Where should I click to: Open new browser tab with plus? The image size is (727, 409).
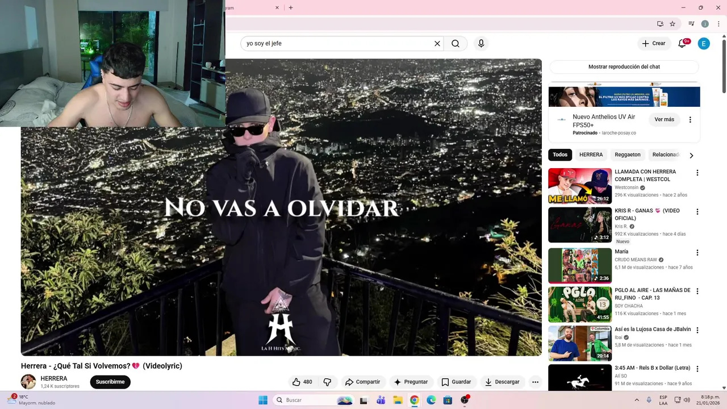pyautogui.click(x=291, y=7)
